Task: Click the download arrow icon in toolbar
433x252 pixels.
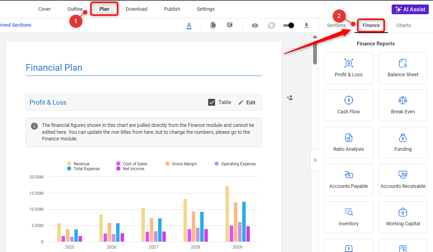Action: click(x=306, y=25)
